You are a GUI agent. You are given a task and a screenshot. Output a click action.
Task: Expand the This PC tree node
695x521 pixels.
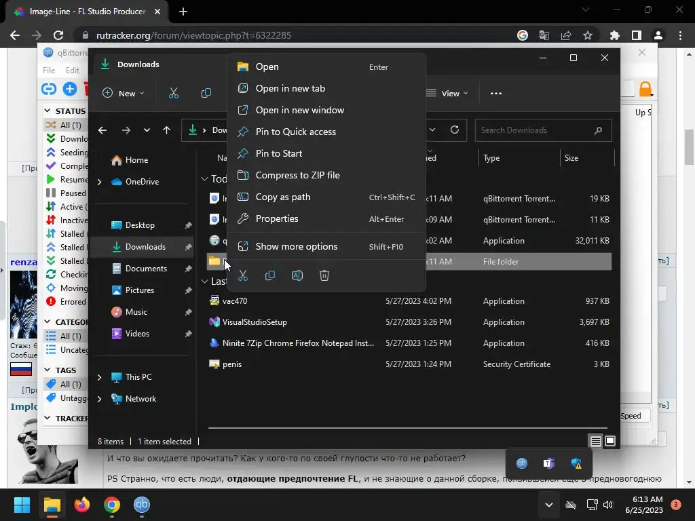click(x=99, y=377)
